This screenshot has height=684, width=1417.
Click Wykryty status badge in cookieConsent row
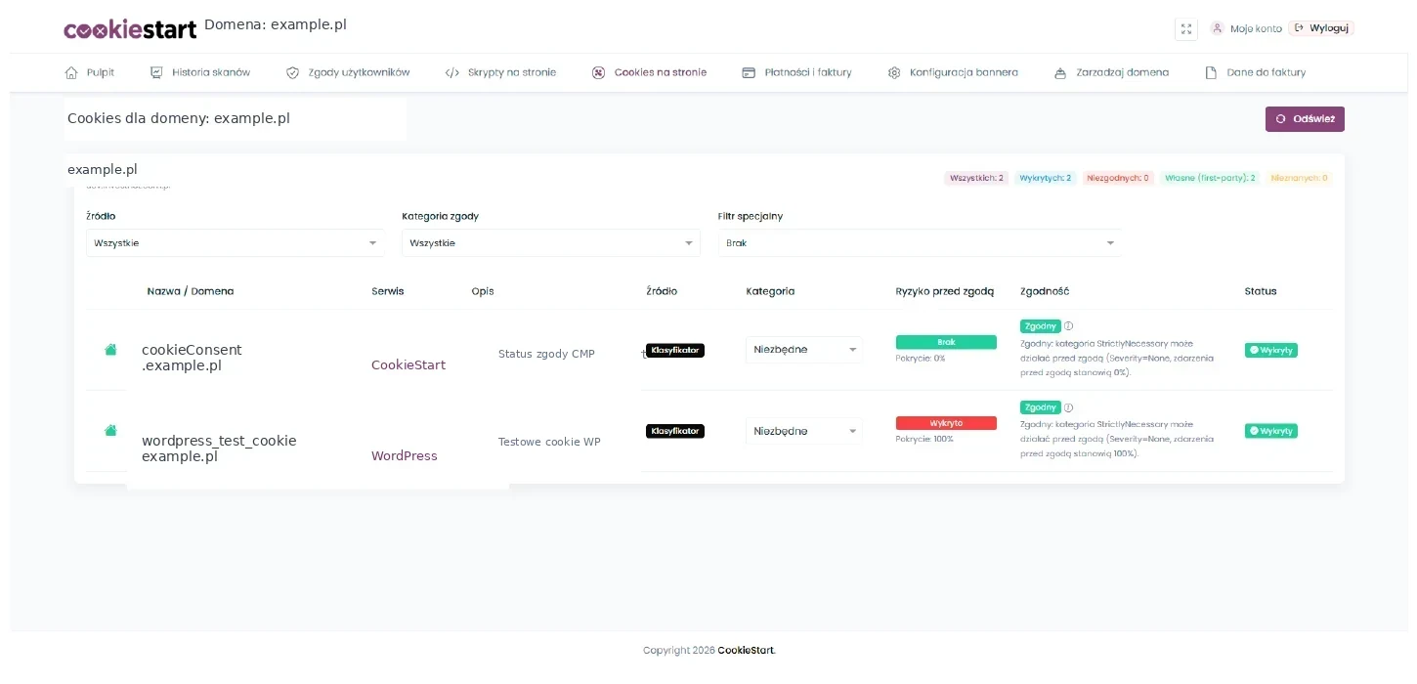point(1271,350)
